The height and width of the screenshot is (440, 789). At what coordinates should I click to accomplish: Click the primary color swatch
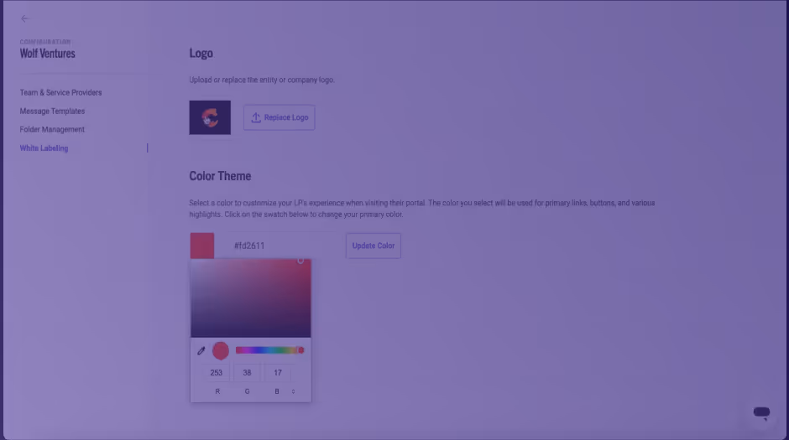tap(201, 246)
